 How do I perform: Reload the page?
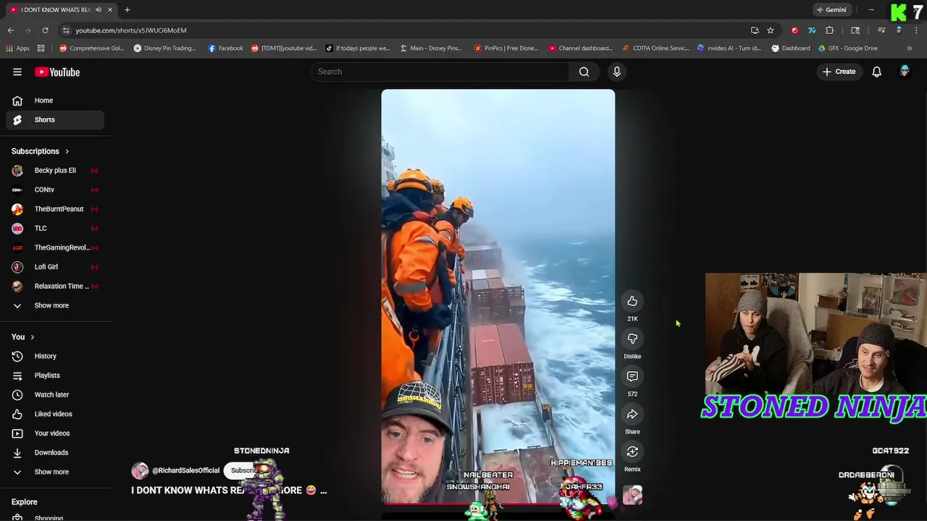[x=45, y=30]
